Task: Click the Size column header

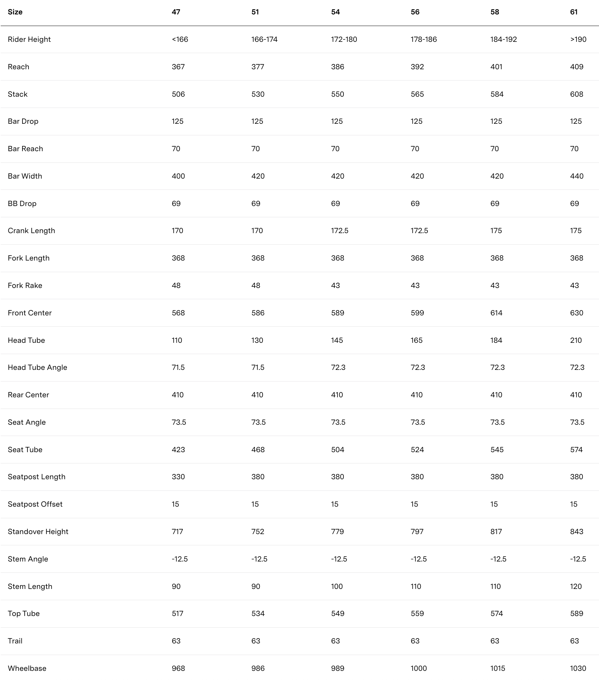Action: (x=15, y=12)
